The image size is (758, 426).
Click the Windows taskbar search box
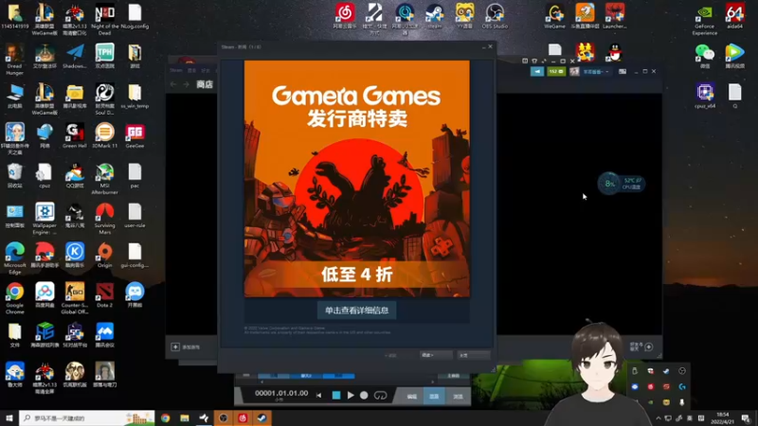87,417
